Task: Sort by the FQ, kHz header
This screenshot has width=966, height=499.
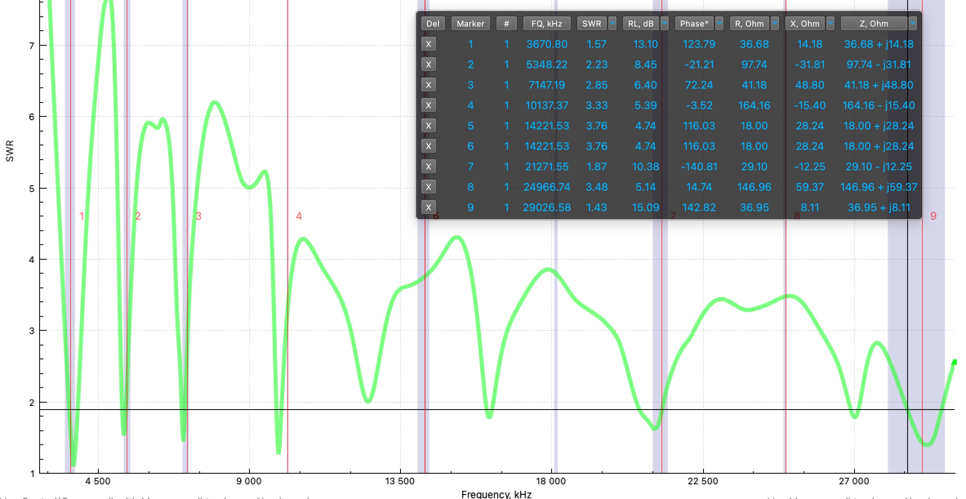Action: point(547,23)
